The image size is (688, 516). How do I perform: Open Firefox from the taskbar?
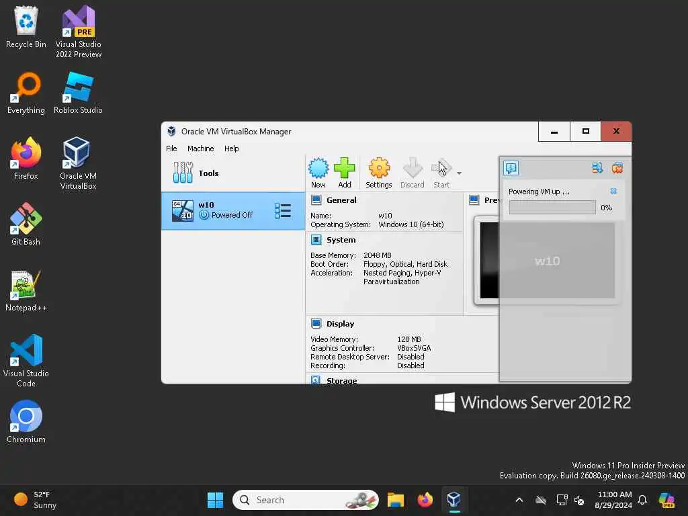click(x=425, y=500)
